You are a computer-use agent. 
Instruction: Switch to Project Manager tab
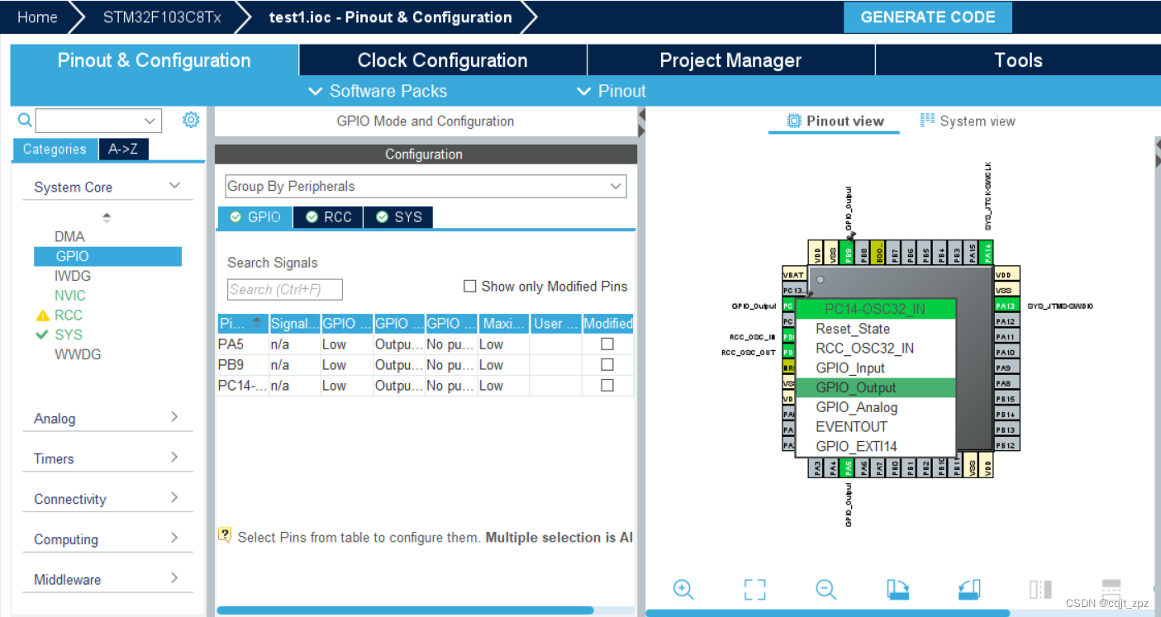[x=730, y=60]
